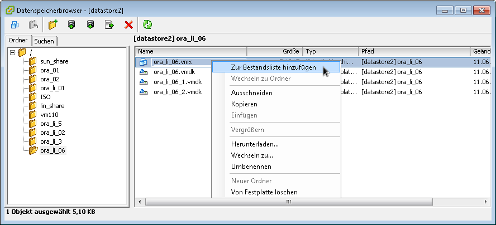Click the upload to datastore icon

(x=72, y=25)
